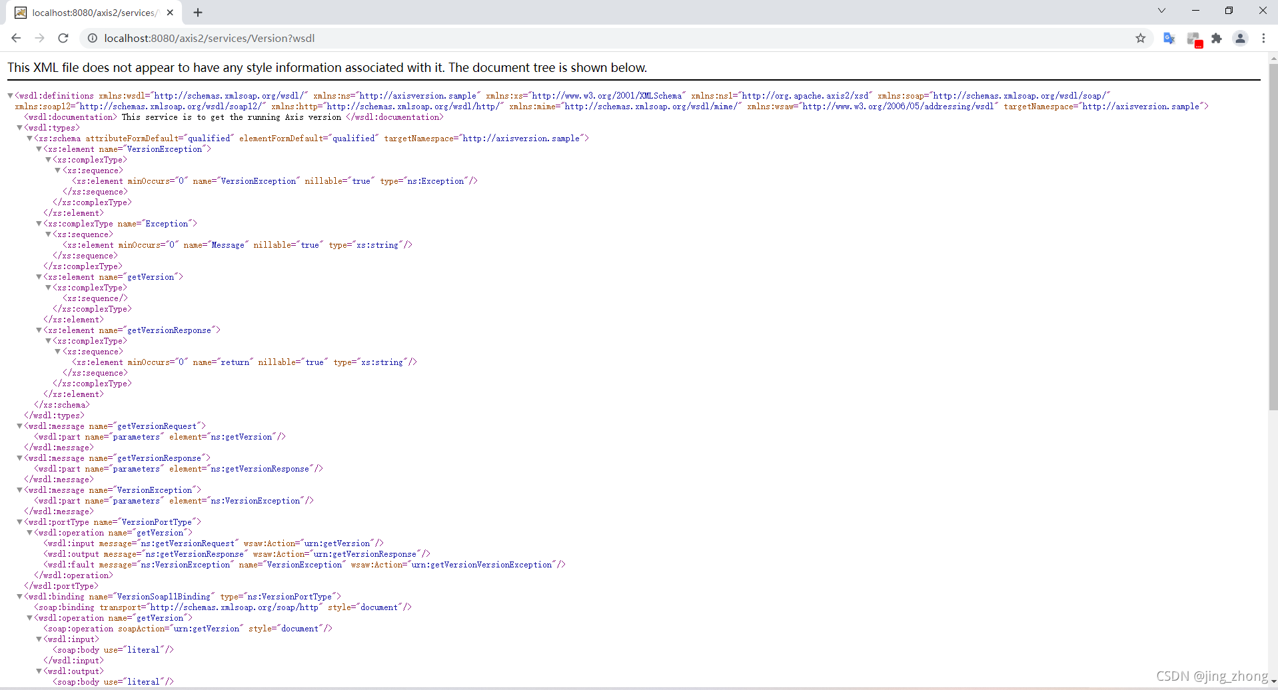Click the wsdl:documentation text line
The height and width of the screenshot is (690, 1278).
click(x=234, y=117)
